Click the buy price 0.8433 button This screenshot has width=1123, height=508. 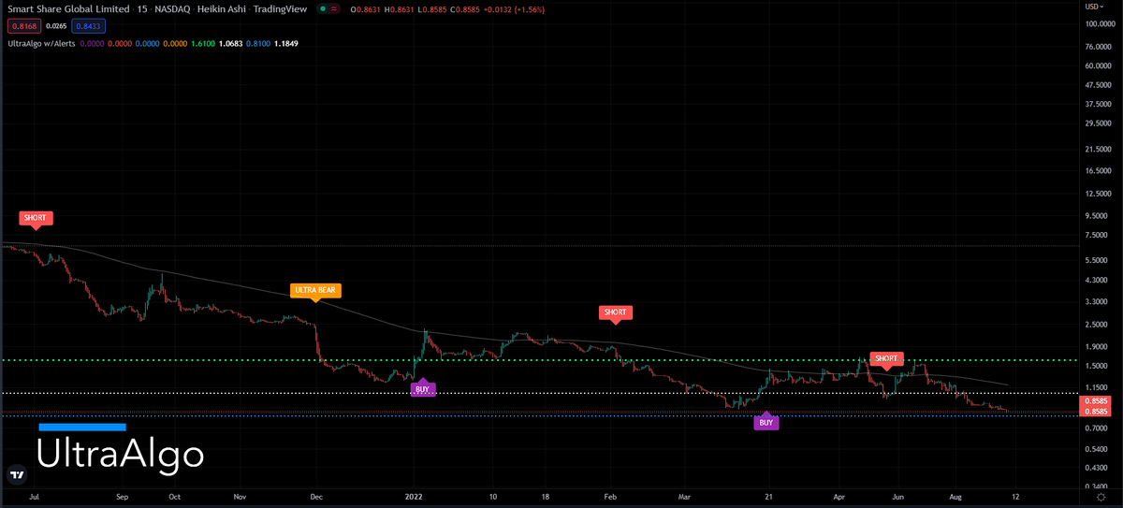pos(90,26)
